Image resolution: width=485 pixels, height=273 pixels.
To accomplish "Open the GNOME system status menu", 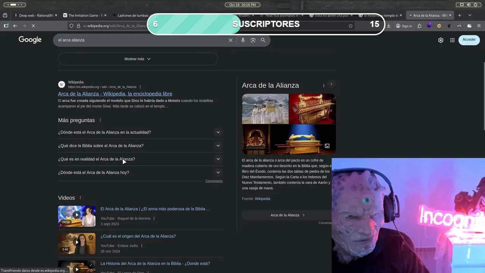I will tap(469, 5).
